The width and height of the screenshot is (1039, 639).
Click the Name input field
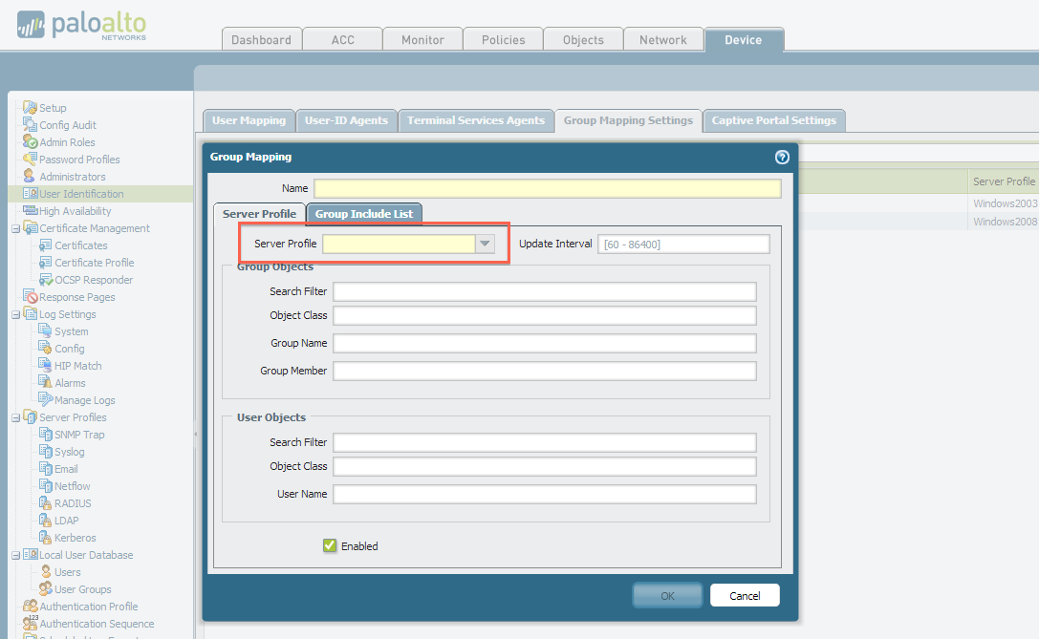click(545, 188)
